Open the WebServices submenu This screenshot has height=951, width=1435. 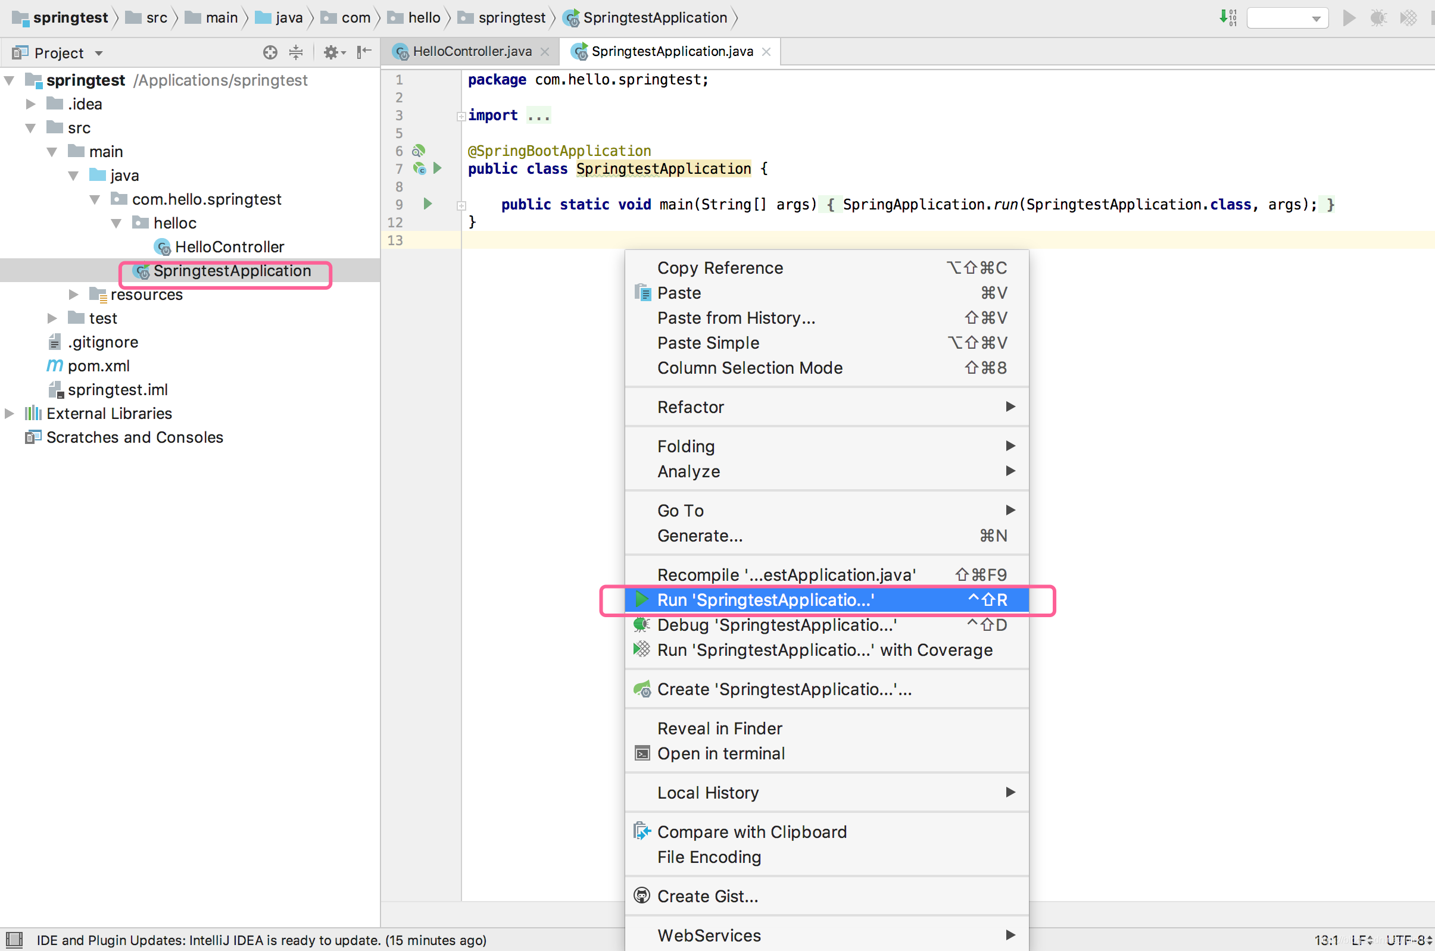827,936
